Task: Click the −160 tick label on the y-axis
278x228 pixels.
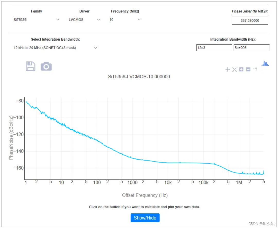Action: click(19, 168)
